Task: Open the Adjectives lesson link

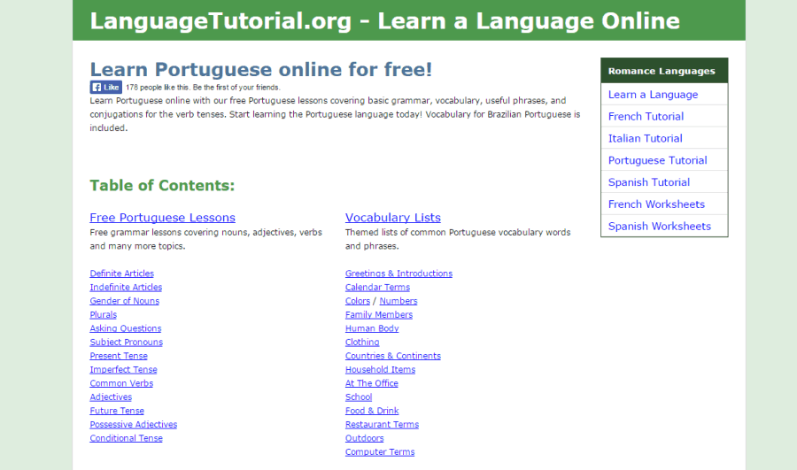Action: [111, 397]
